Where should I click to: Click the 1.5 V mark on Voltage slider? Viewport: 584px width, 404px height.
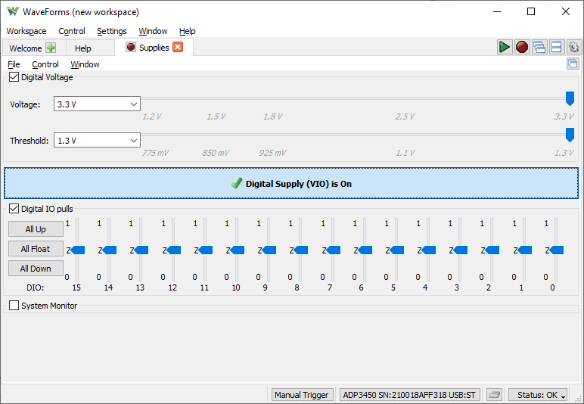[216, 117]
